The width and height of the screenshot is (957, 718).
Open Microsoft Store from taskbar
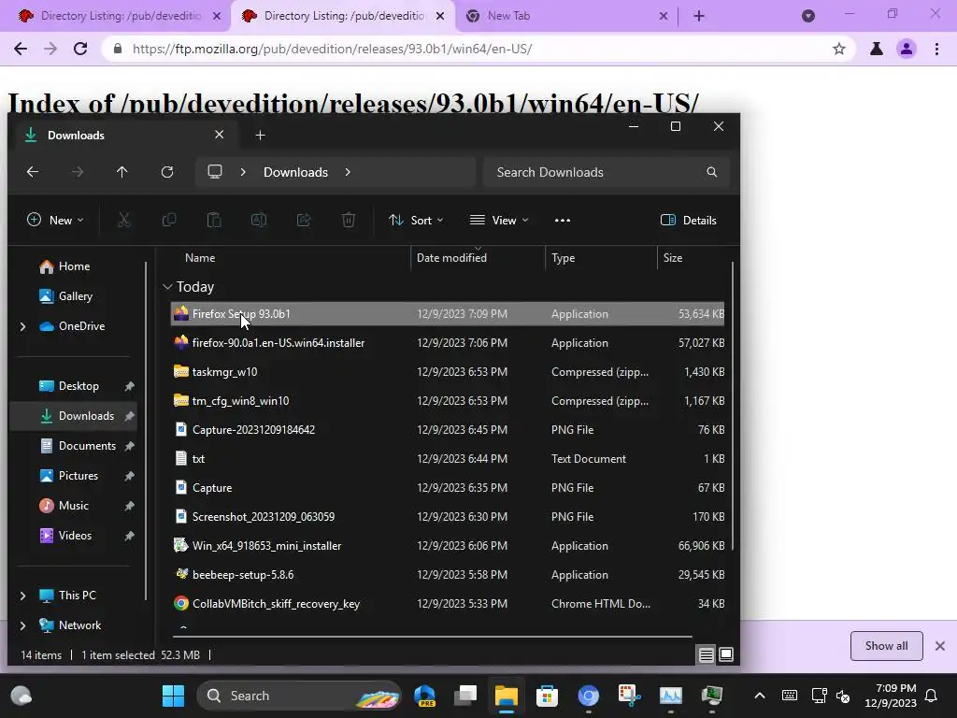547,696
